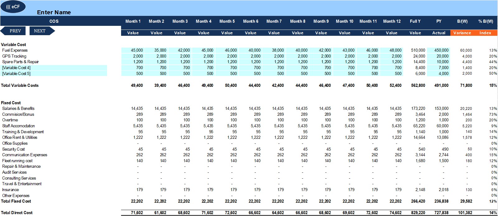Select Office Rent PY value 13,086
The image size is (498, 216).
pyautogui.click(x=443, y=137)
